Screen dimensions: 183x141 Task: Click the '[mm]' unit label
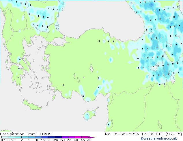pyautogui.click(x=32, y=134)
